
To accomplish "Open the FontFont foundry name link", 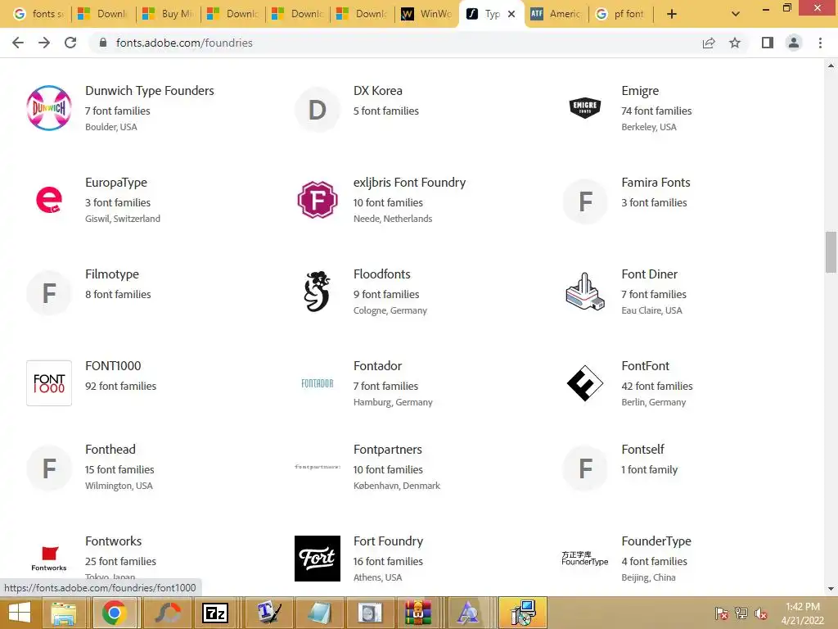I will (645, 366).
